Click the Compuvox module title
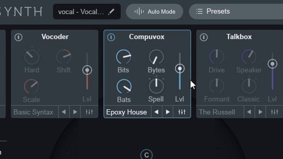Image resolution: width=283 pixels, height=159 pixels. (x=147, y=37)
